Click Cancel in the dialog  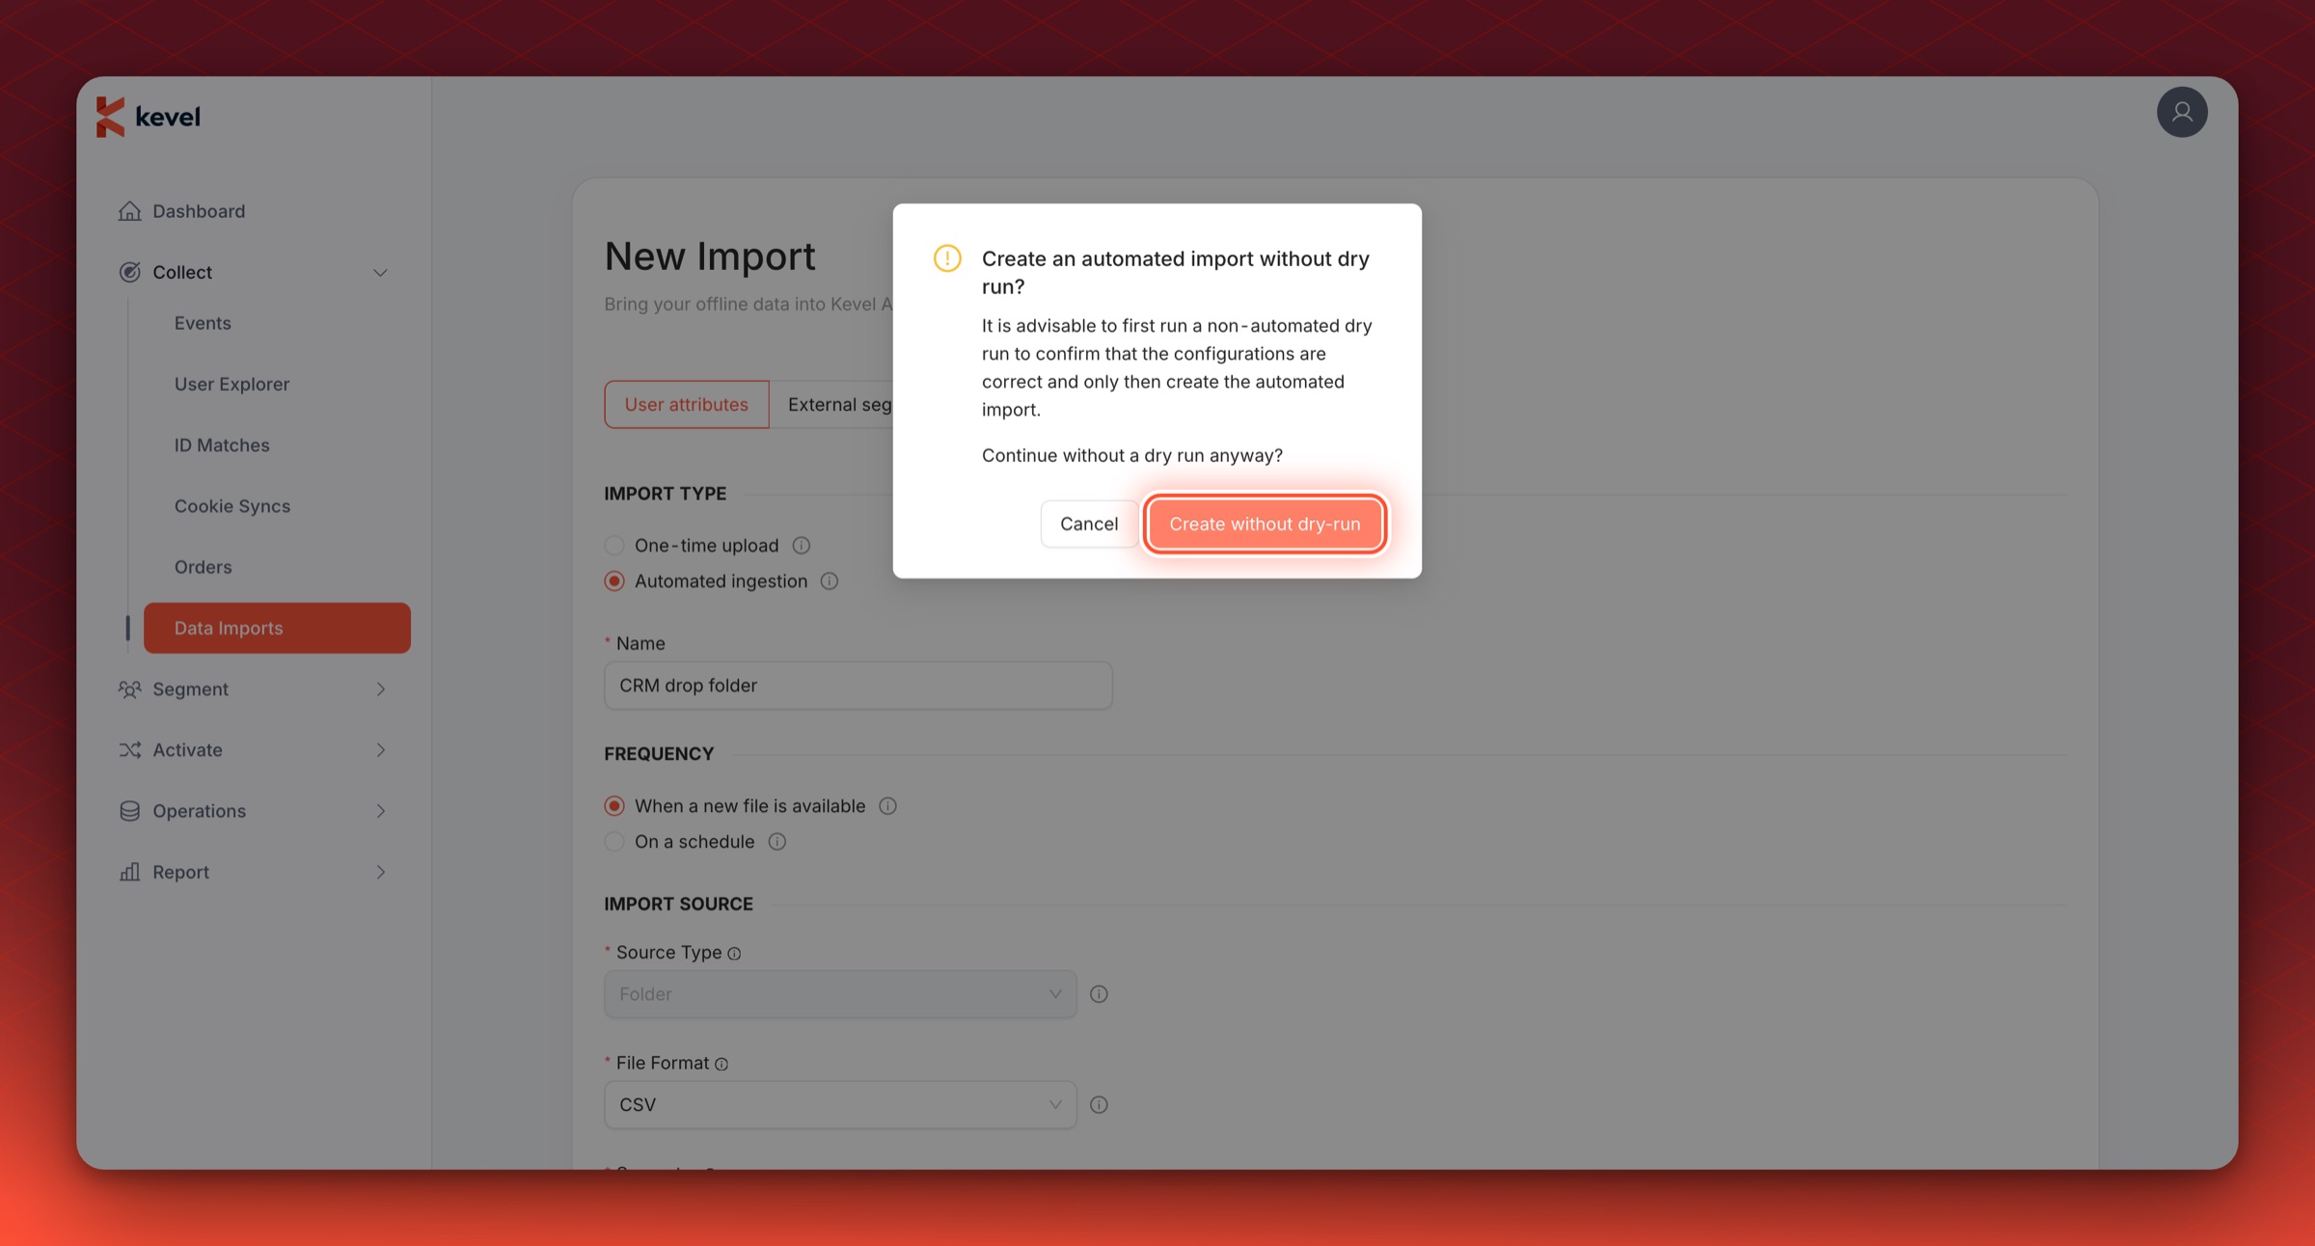click(1089, 524)
